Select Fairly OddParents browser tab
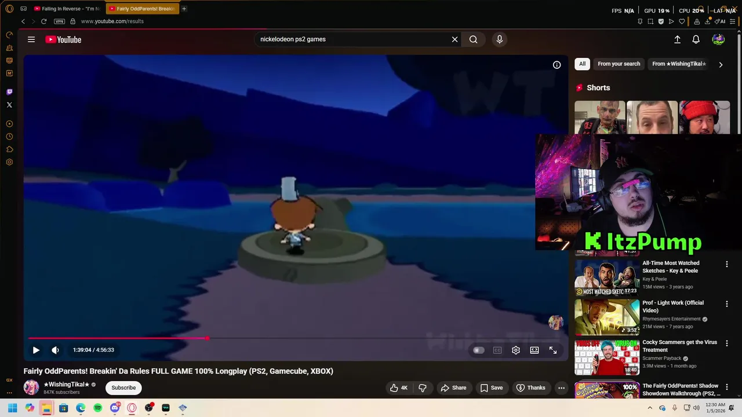 142,9
